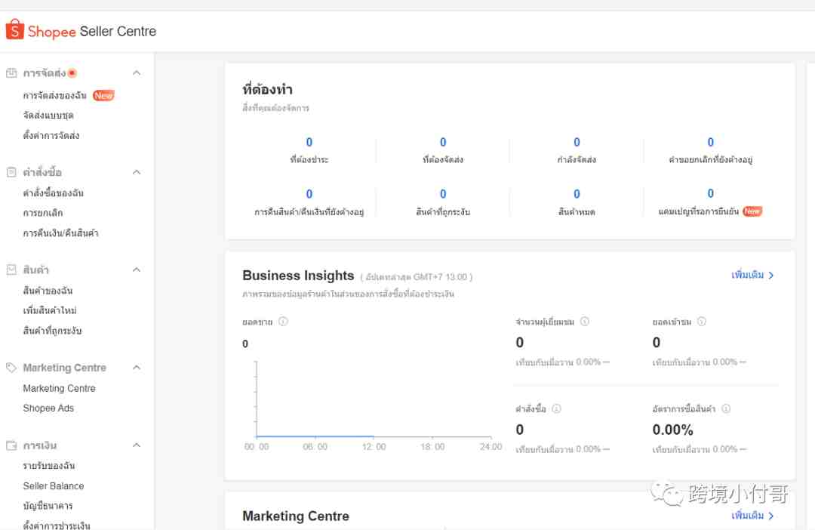Click the สินค้าหมด count

coord(577,194)
